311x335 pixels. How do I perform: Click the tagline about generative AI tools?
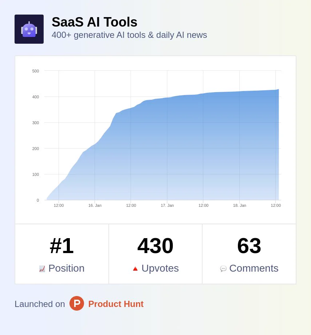click(x=129, y=35)
